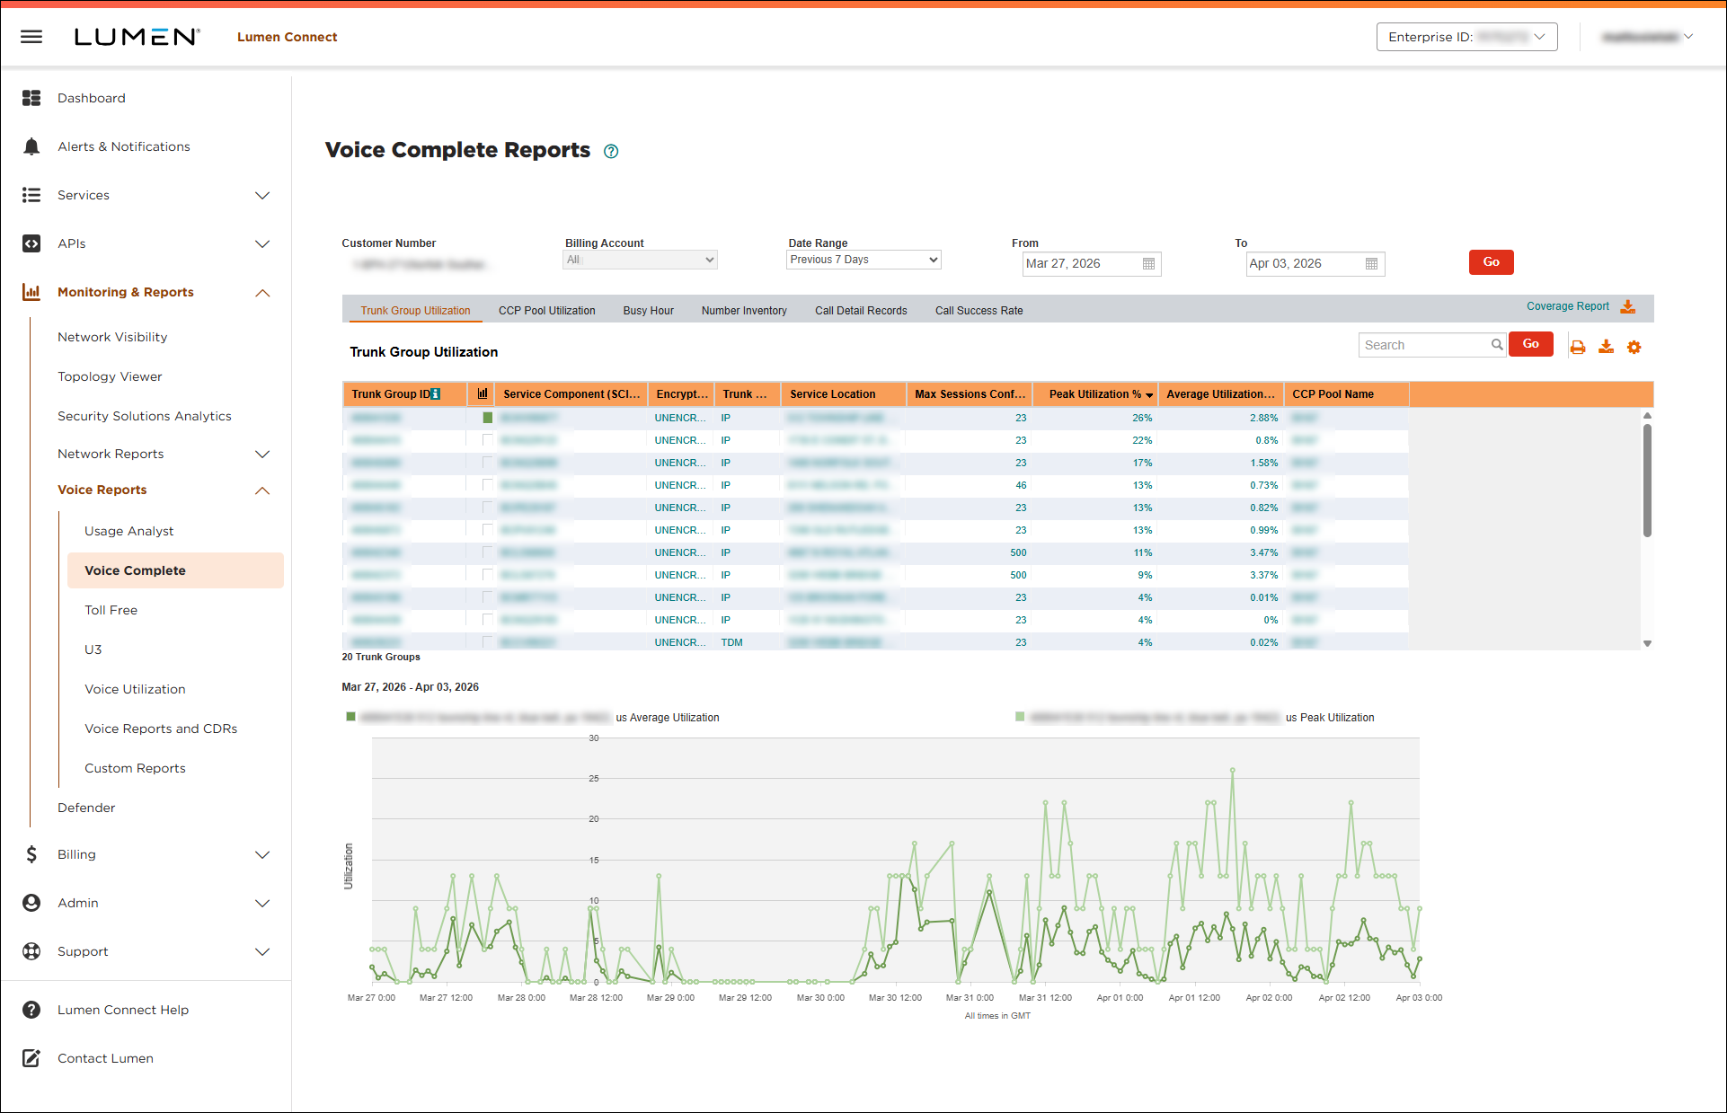
Task: Switch to Busy Hour tab
Action: point(649,311)
